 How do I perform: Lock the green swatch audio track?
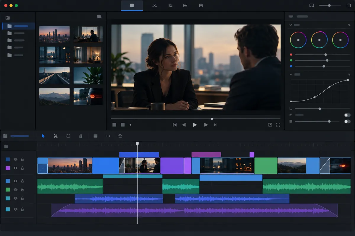[22, 190]
